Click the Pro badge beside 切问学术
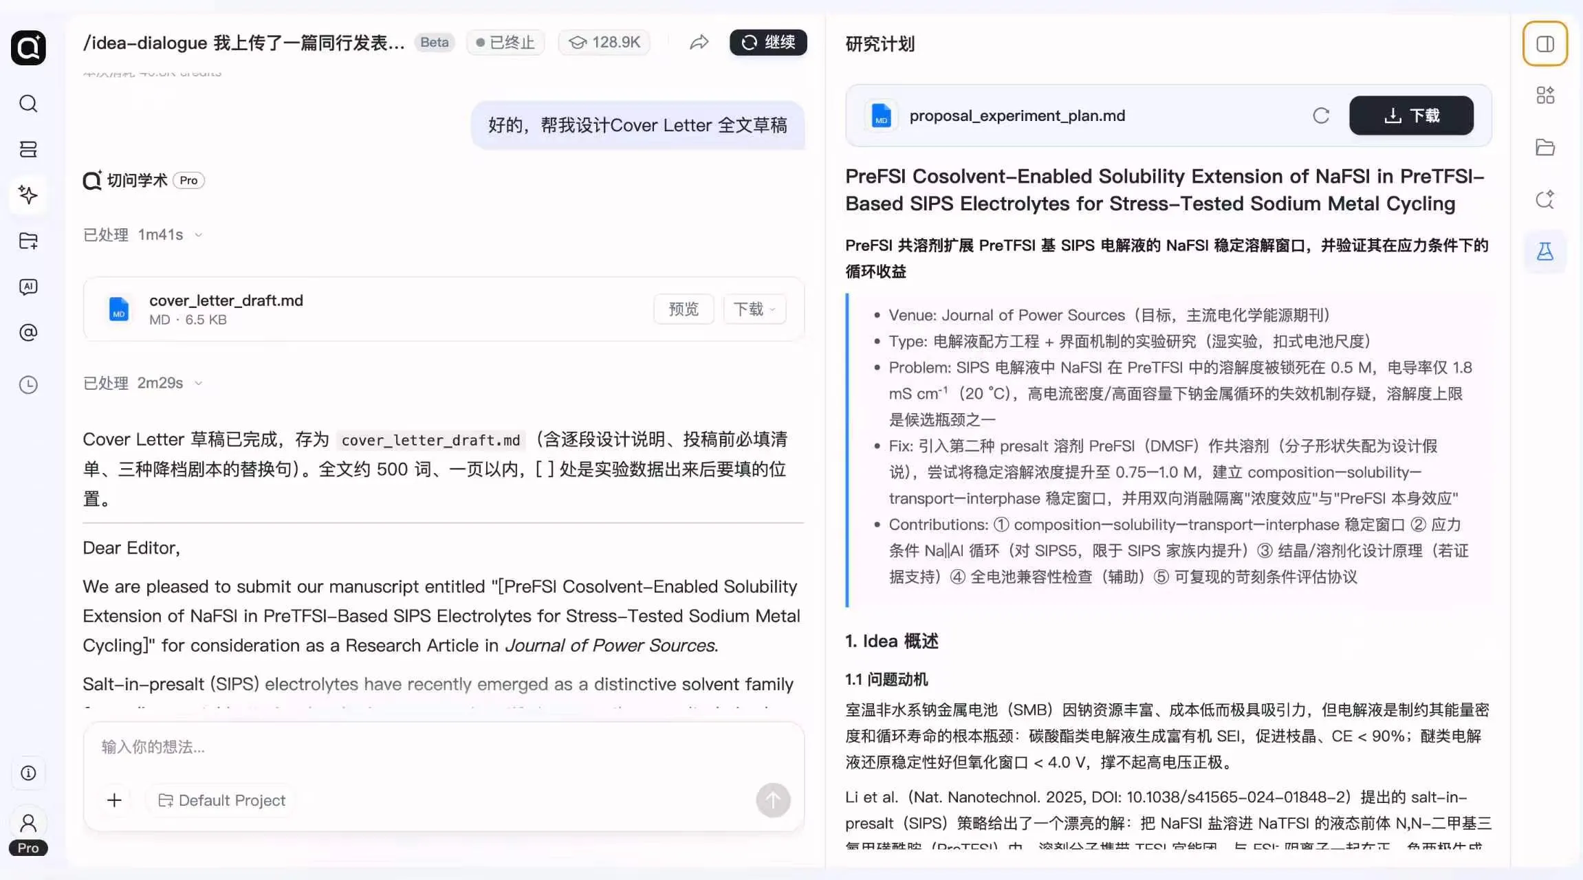Image resolution: width=1583 pixels, height=880 pixels. (x=188, y=180)
